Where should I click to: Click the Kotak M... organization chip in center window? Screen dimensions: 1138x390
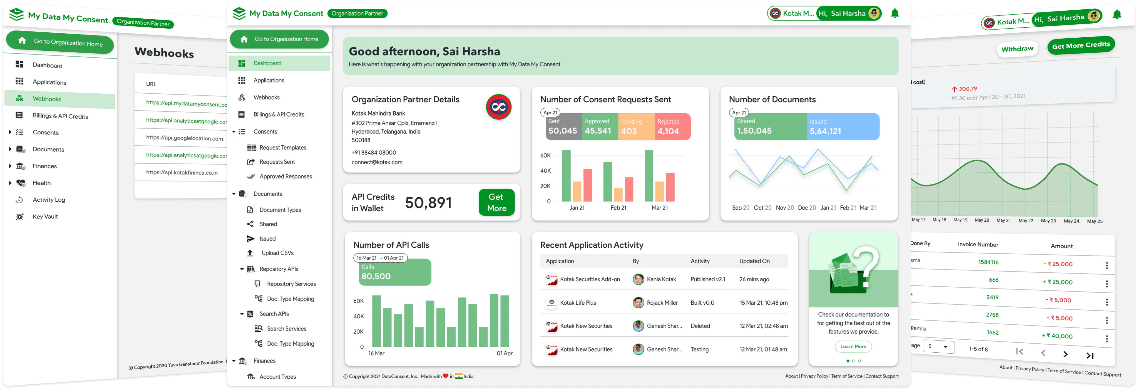[x=792, y=13]
